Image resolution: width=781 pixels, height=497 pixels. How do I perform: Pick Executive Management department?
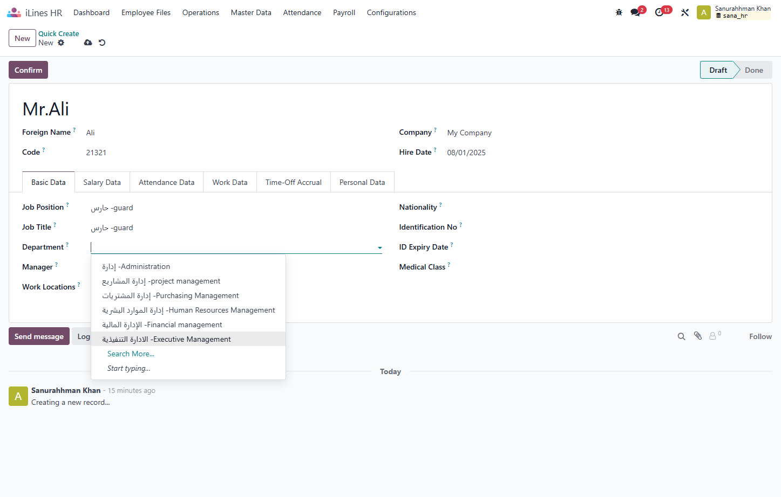188,339
